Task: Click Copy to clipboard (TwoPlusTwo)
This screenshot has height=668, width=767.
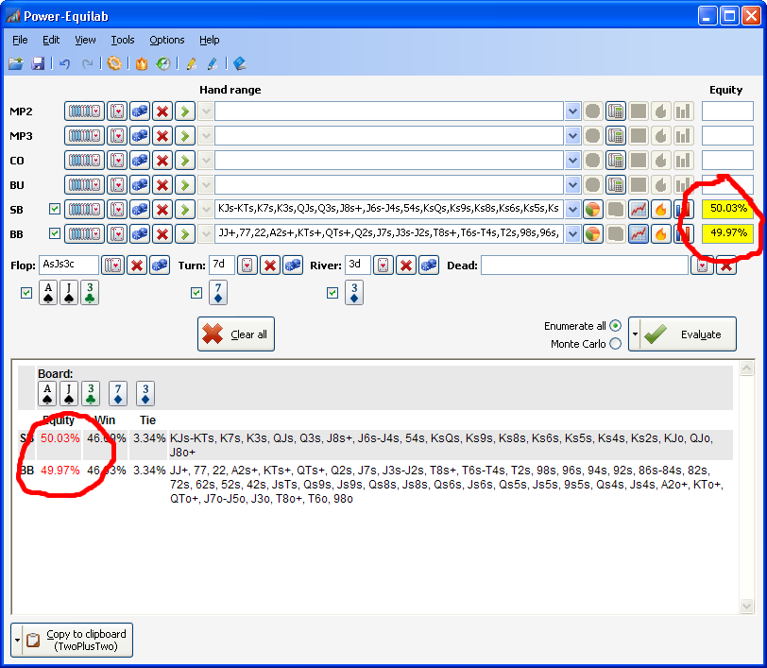Action: pos(77,640)
